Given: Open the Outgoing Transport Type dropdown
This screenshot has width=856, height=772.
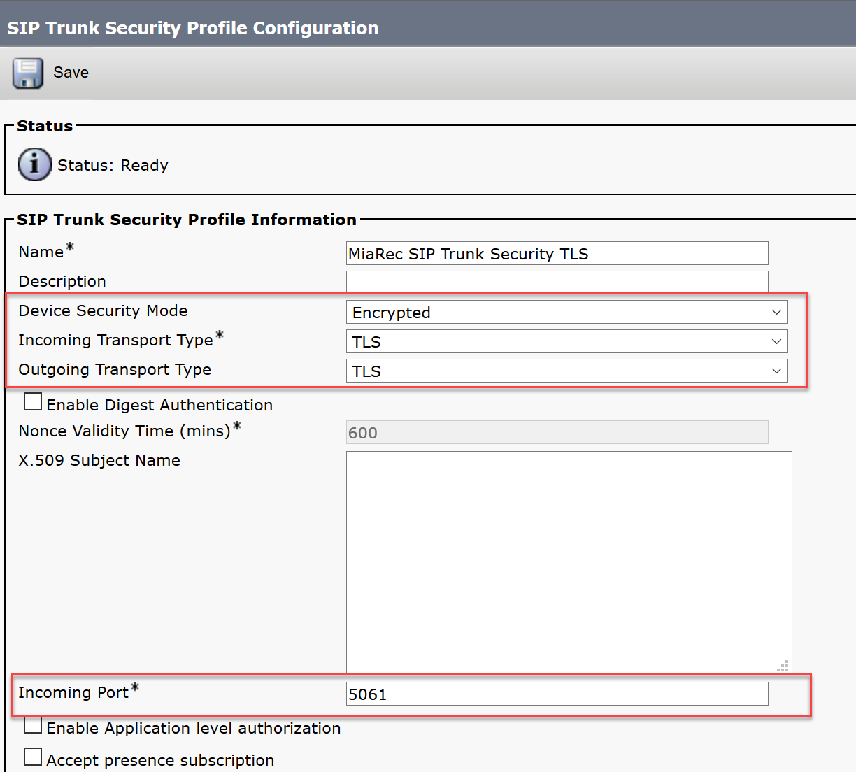Looking at the screenshot, I should point(567,371).
